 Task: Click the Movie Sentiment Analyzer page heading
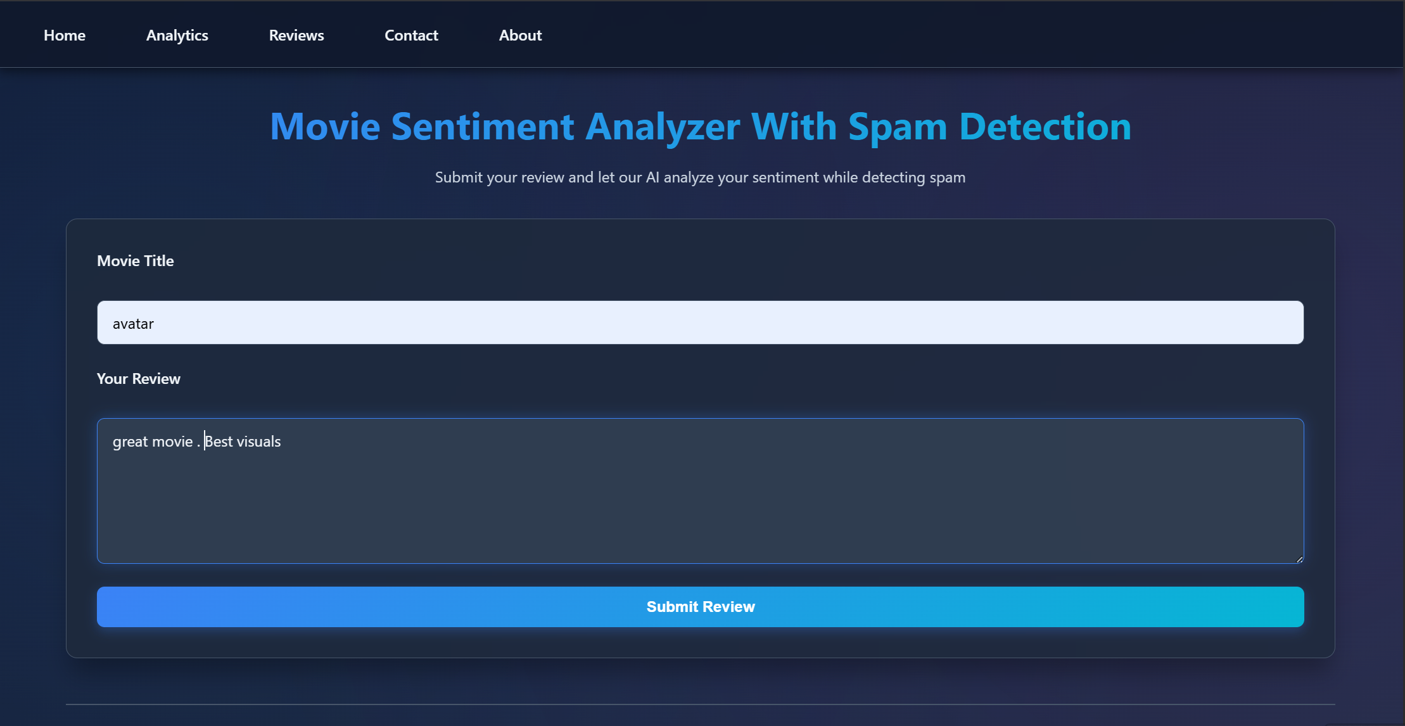[699, 126]
